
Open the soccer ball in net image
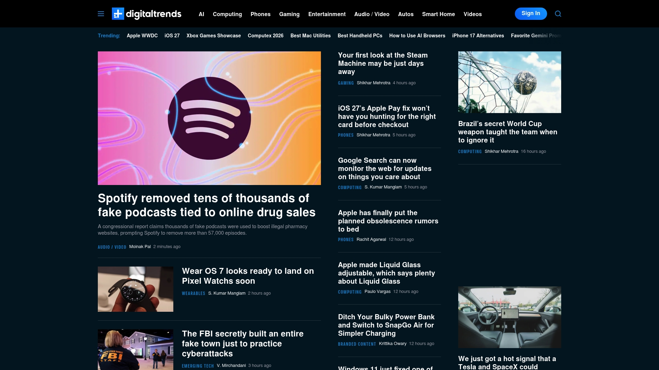pyautogui.click(x=510, y=82)
